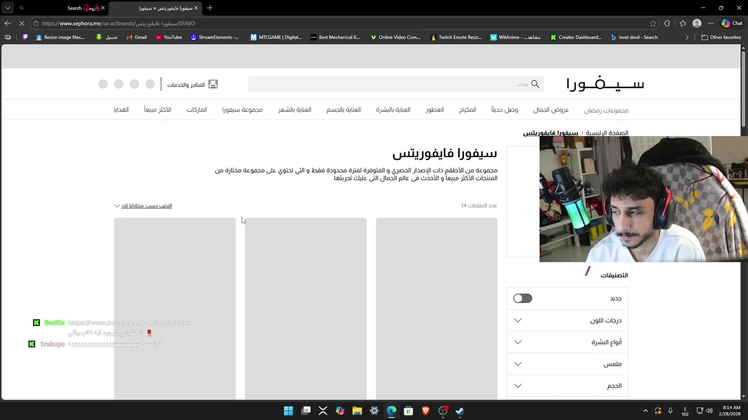Open WitAnime bookmark
Viewport: 748px width, 420px height.
(x=515, y=37)
